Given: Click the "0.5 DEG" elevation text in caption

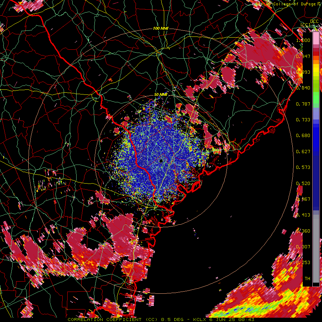Looking at the screenshot, I should (172, 319).
